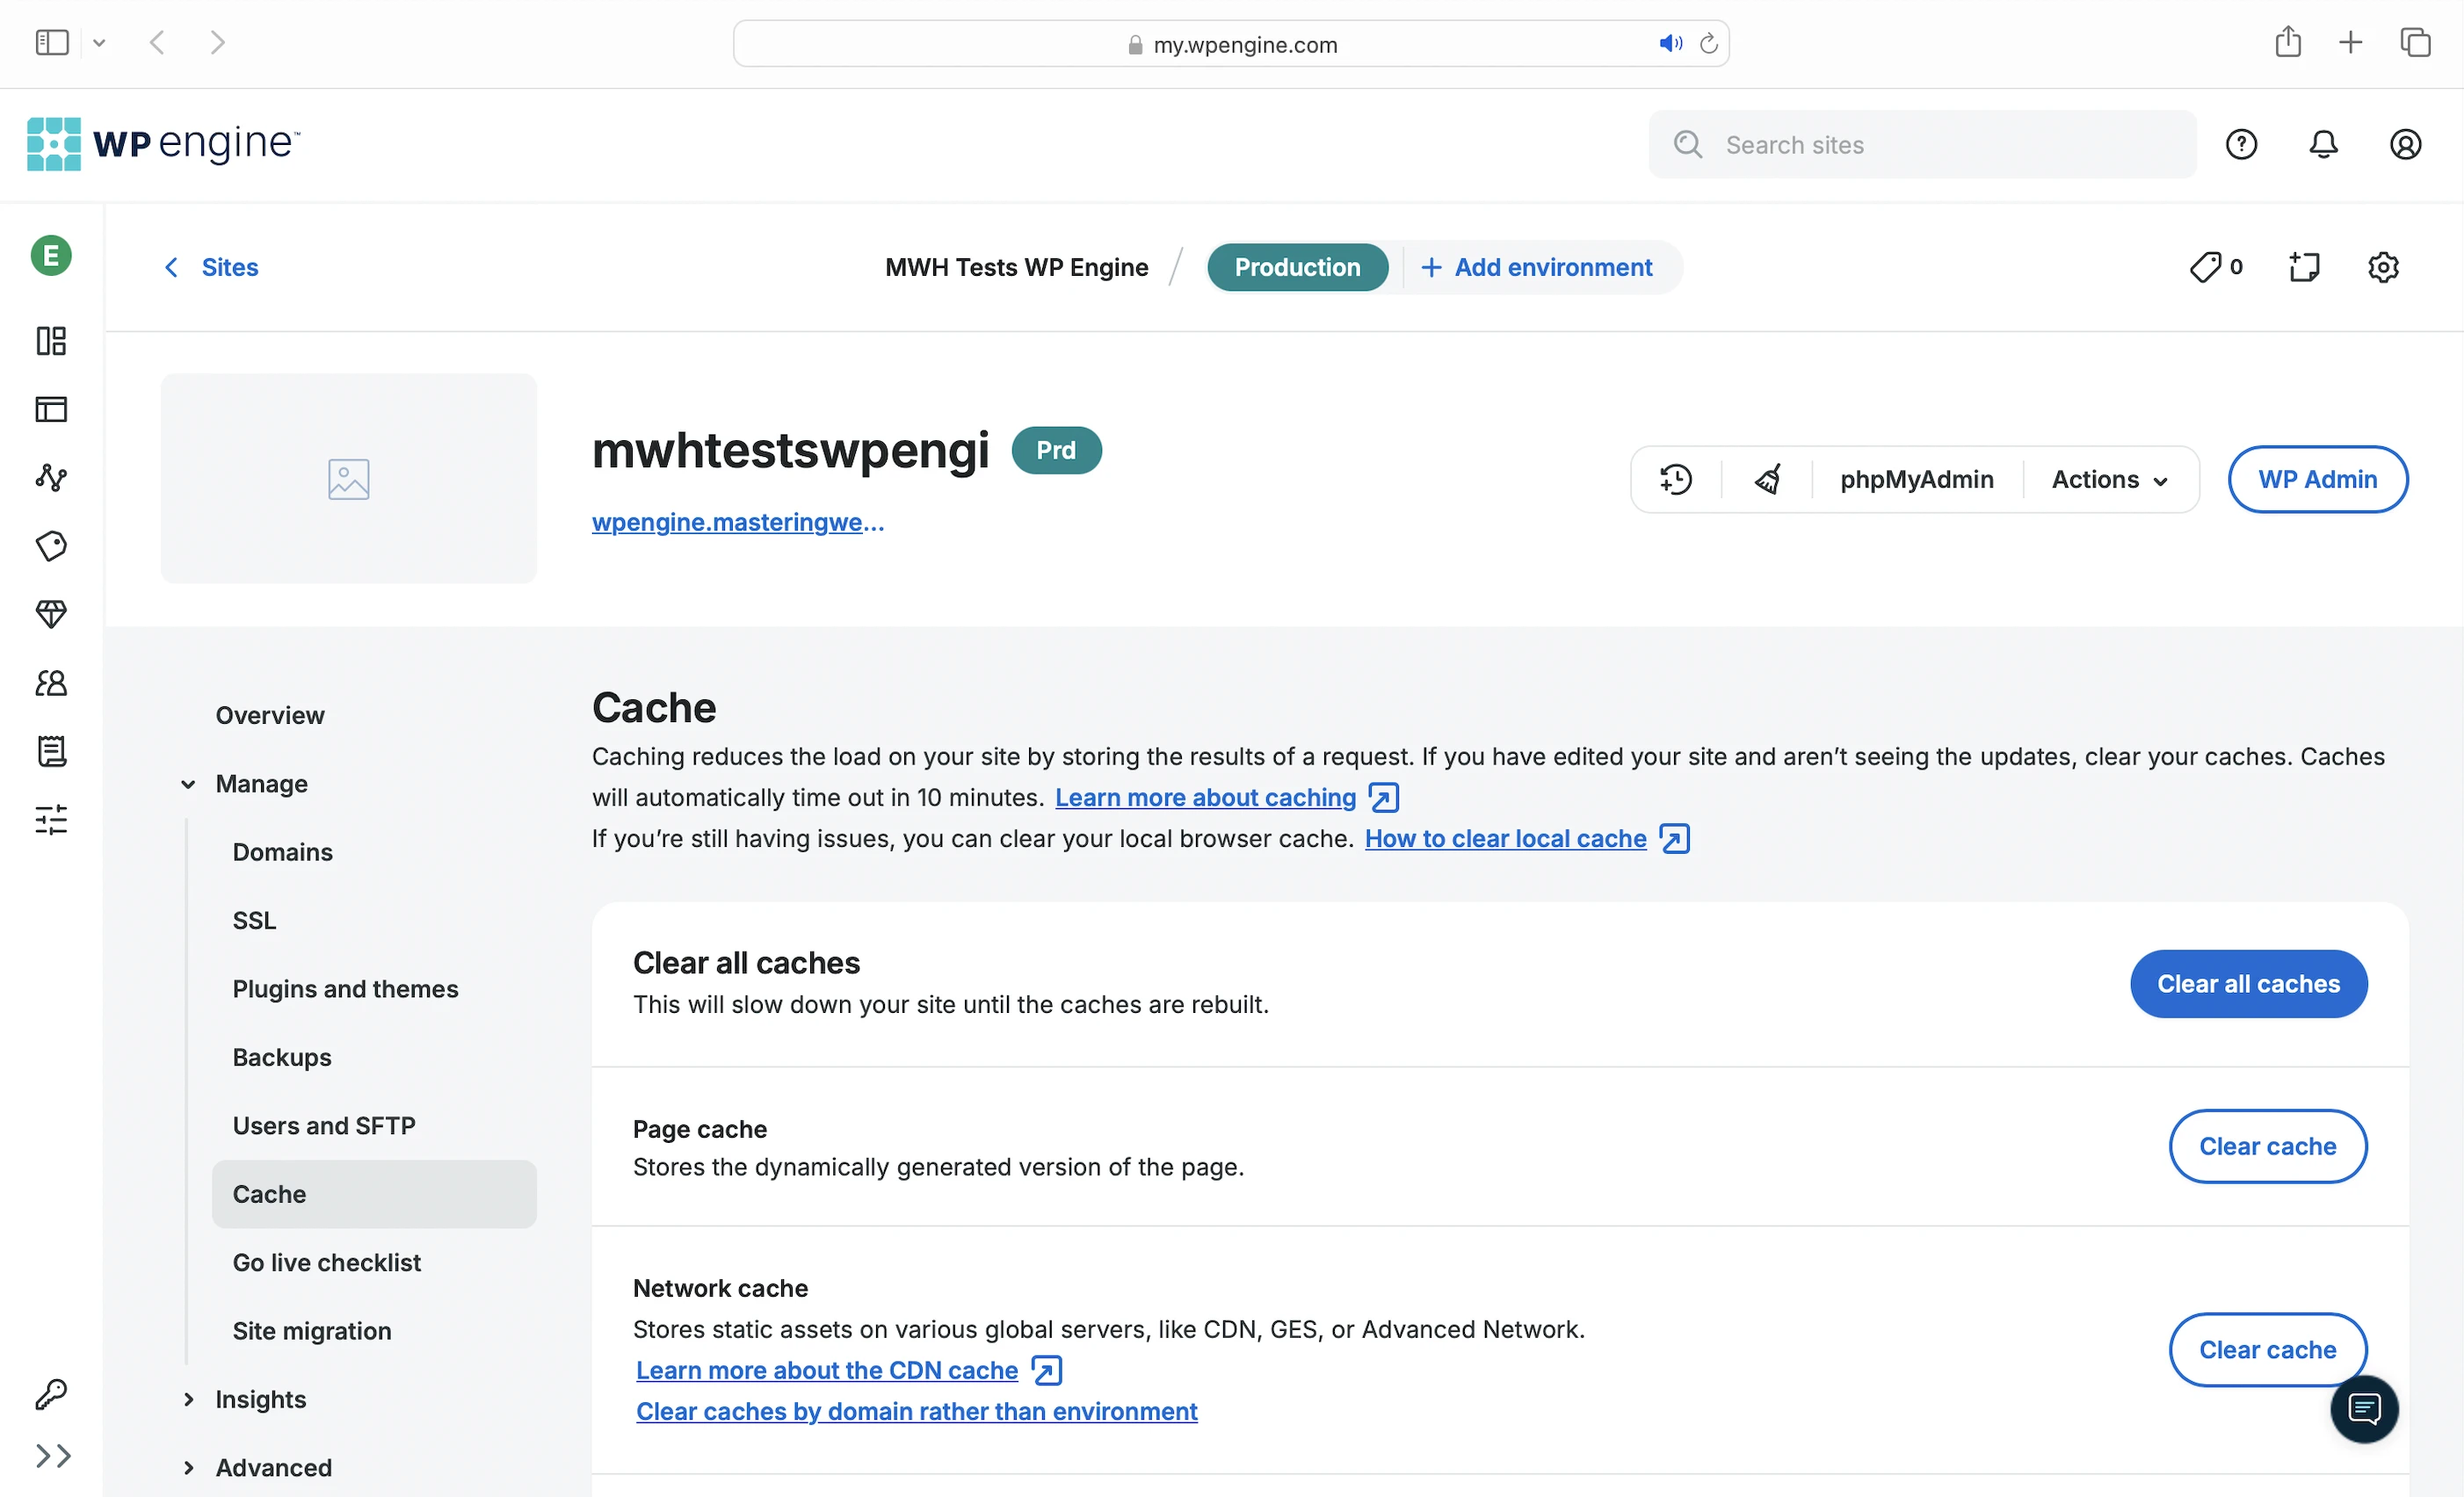Click the backup history clock icon
2464x1497 pixels.
1676,479
